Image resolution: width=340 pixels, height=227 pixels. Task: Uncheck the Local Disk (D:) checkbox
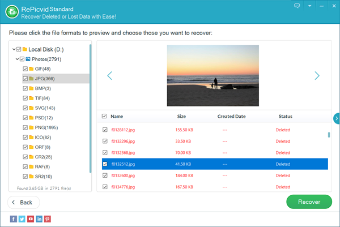click(x=19, y=49)
